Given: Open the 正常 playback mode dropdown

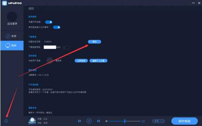Looking at the screenshot, I should point(158,121).
